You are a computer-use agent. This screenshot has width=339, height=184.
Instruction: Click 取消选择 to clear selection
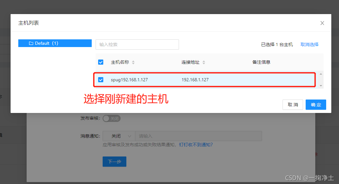(x=309, y=44)
